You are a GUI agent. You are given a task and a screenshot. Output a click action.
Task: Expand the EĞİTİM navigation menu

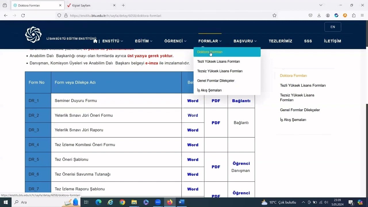(144, 41)
